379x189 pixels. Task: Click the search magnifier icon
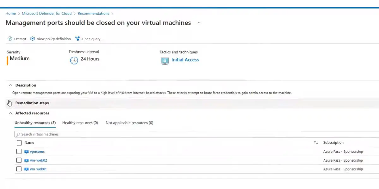pyautogui.click(x=18, y=134)
